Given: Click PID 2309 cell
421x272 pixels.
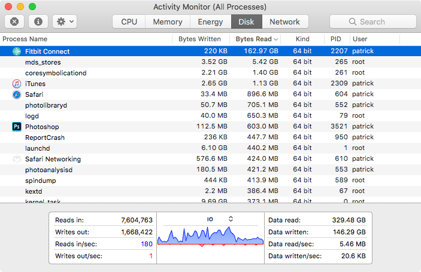Looking at the screenshot, I should [x=339, y=83].
